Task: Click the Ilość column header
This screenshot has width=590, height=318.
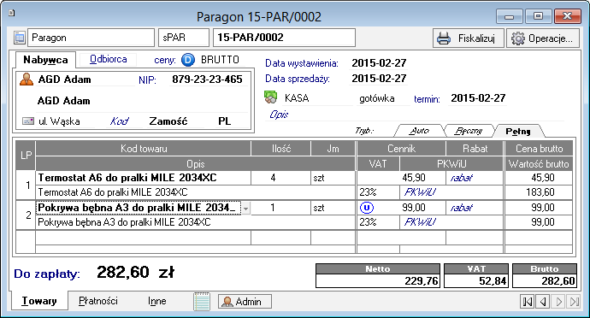Action: [x=281, y=149]
